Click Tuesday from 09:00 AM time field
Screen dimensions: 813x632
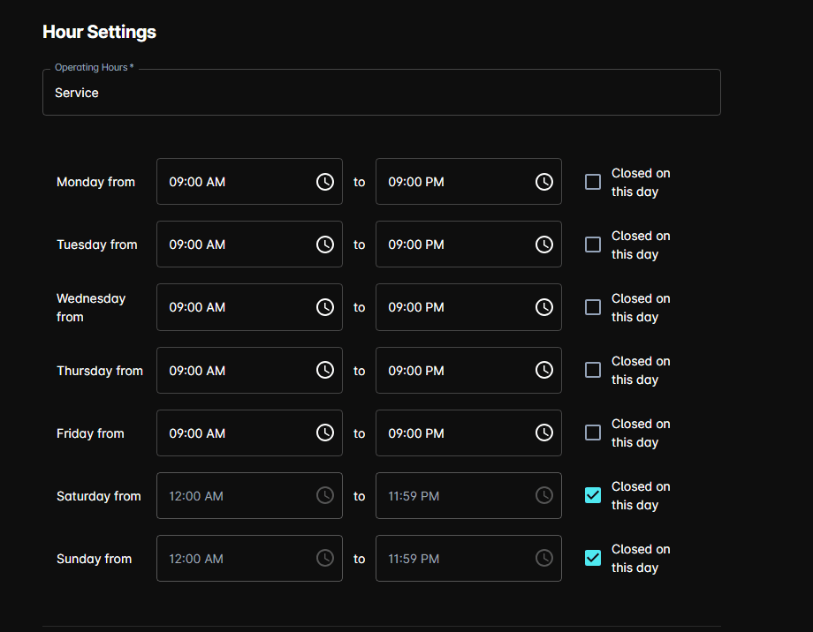[x=249, y=244]
